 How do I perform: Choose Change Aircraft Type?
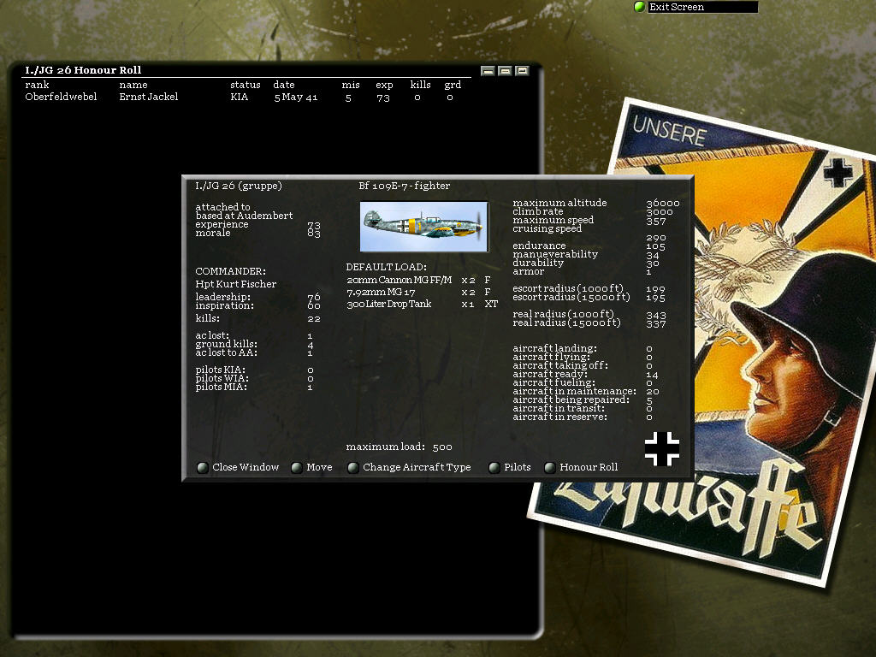click(x=409, y=467)
